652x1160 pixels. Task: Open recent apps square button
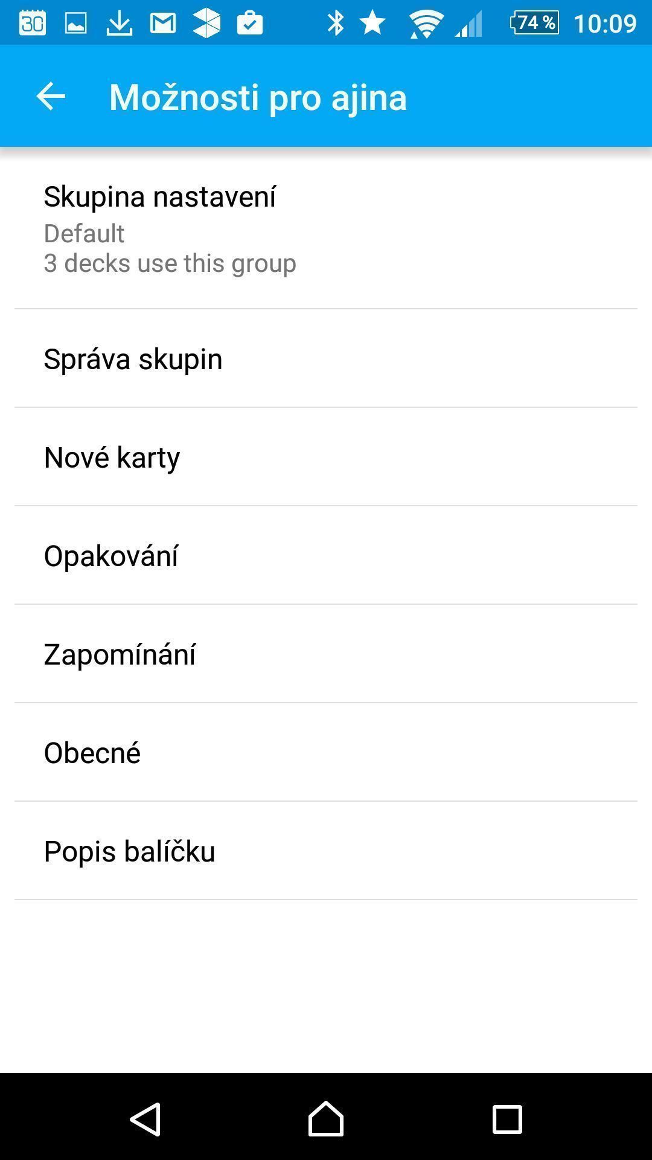tap(507, 1119)
